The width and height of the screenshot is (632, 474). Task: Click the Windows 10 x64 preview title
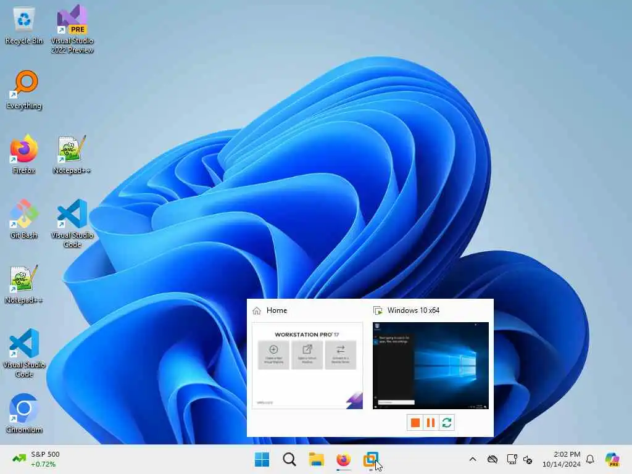coord(413,310)
